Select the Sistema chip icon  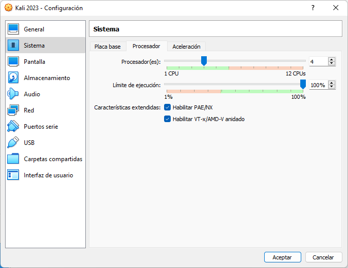(13, 46)
